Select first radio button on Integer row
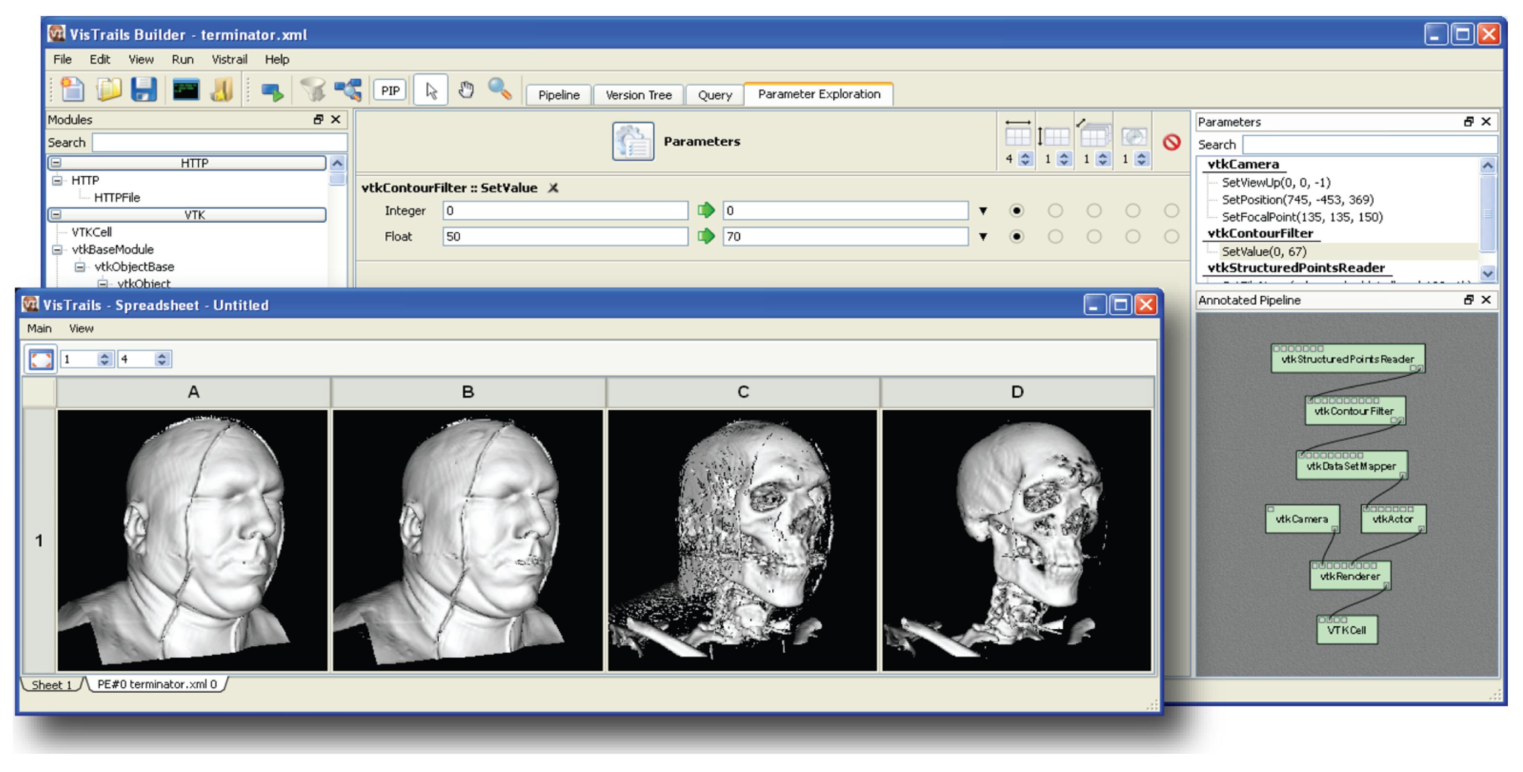Image resolution: width=1523 pixels, height=772 pixels. 1017,210
